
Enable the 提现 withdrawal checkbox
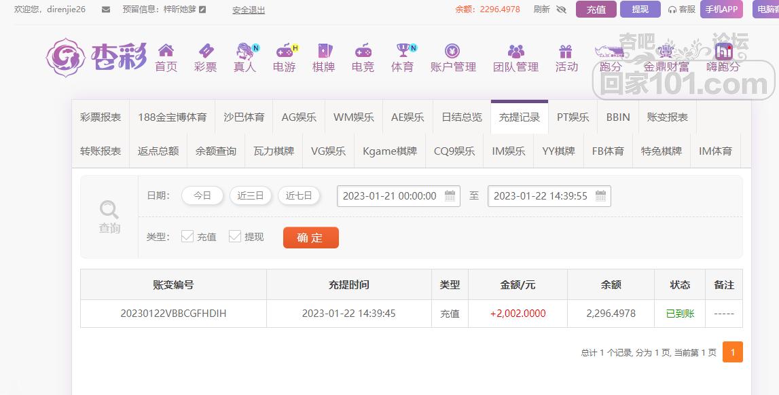pos(235,236)
